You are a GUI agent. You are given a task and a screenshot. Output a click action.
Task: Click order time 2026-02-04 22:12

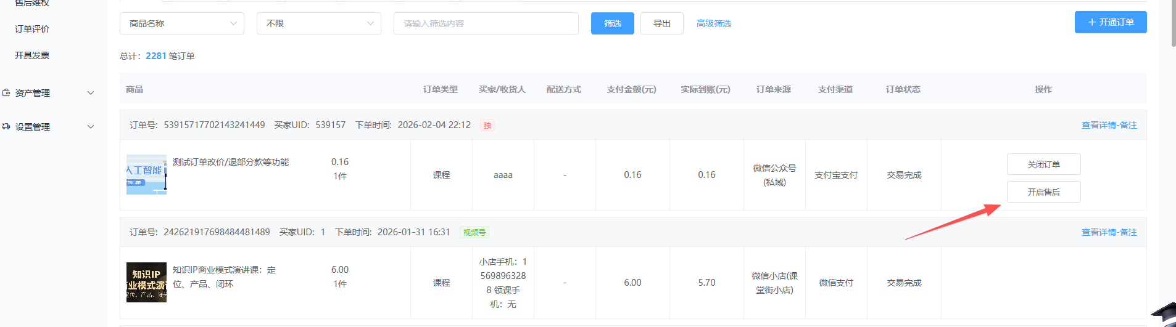434,125
